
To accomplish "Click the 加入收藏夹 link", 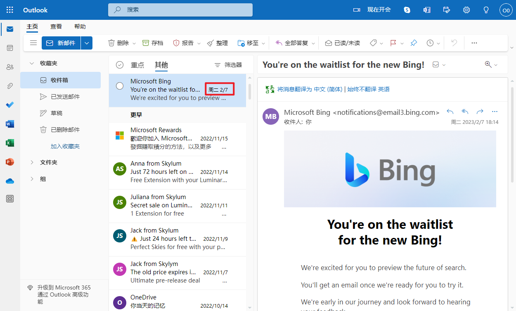I will coord(65,146).
